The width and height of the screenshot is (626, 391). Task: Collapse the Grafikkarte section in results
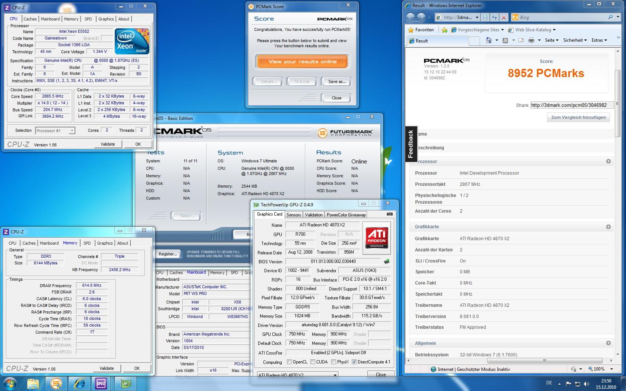608,227
